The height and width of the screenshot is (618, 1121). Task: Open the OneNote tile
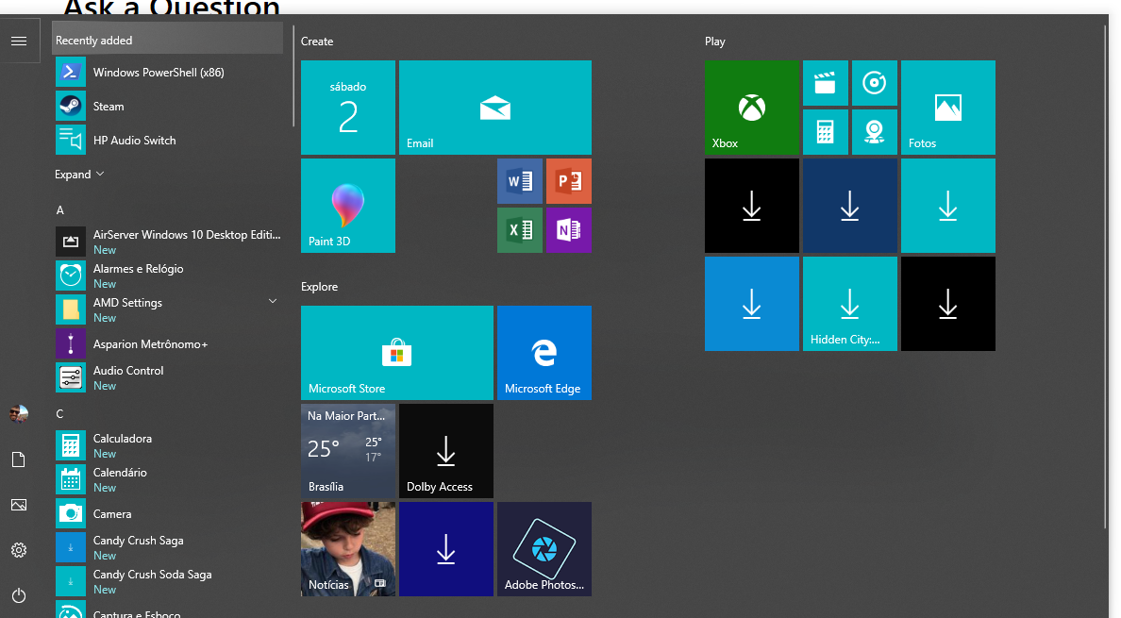pyautogui.click(x=569, y=230)
